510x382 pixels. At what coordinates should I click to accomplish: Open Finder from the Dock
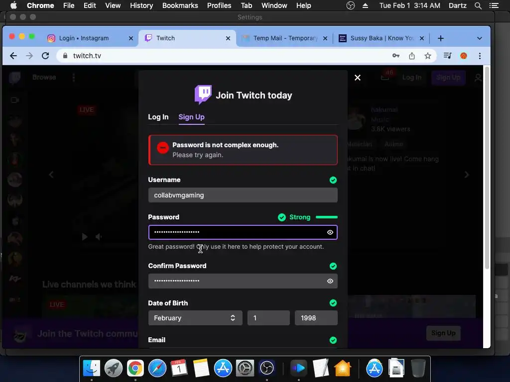point(92,368)
